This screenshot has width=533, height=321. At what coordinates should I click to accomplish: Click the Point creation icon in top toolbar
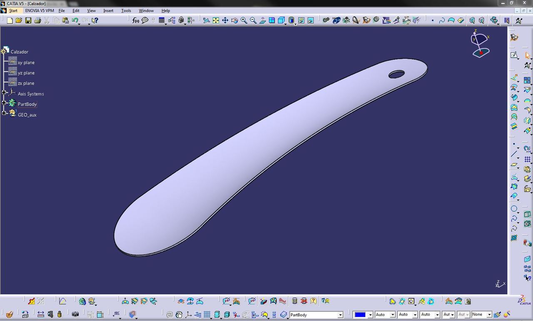pos(433,20)
